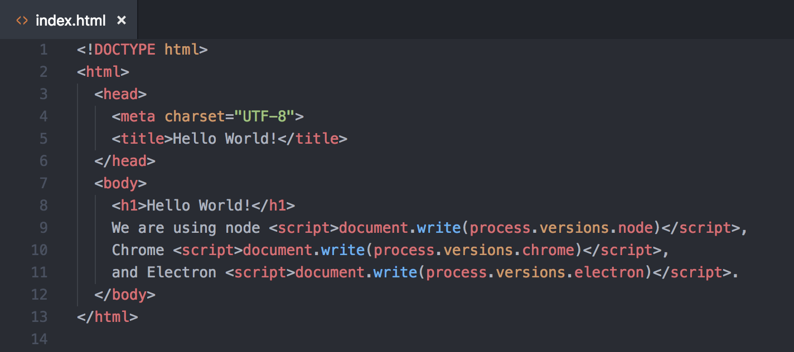Click the opening body tag
The height and width of the screenshot is (352, 794).
[x=120, y=183]
